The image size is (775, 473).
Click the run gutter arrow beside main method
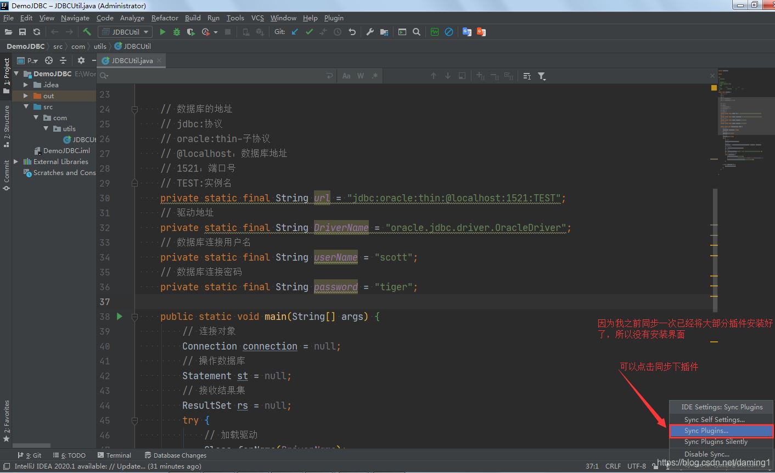point(120,316)
